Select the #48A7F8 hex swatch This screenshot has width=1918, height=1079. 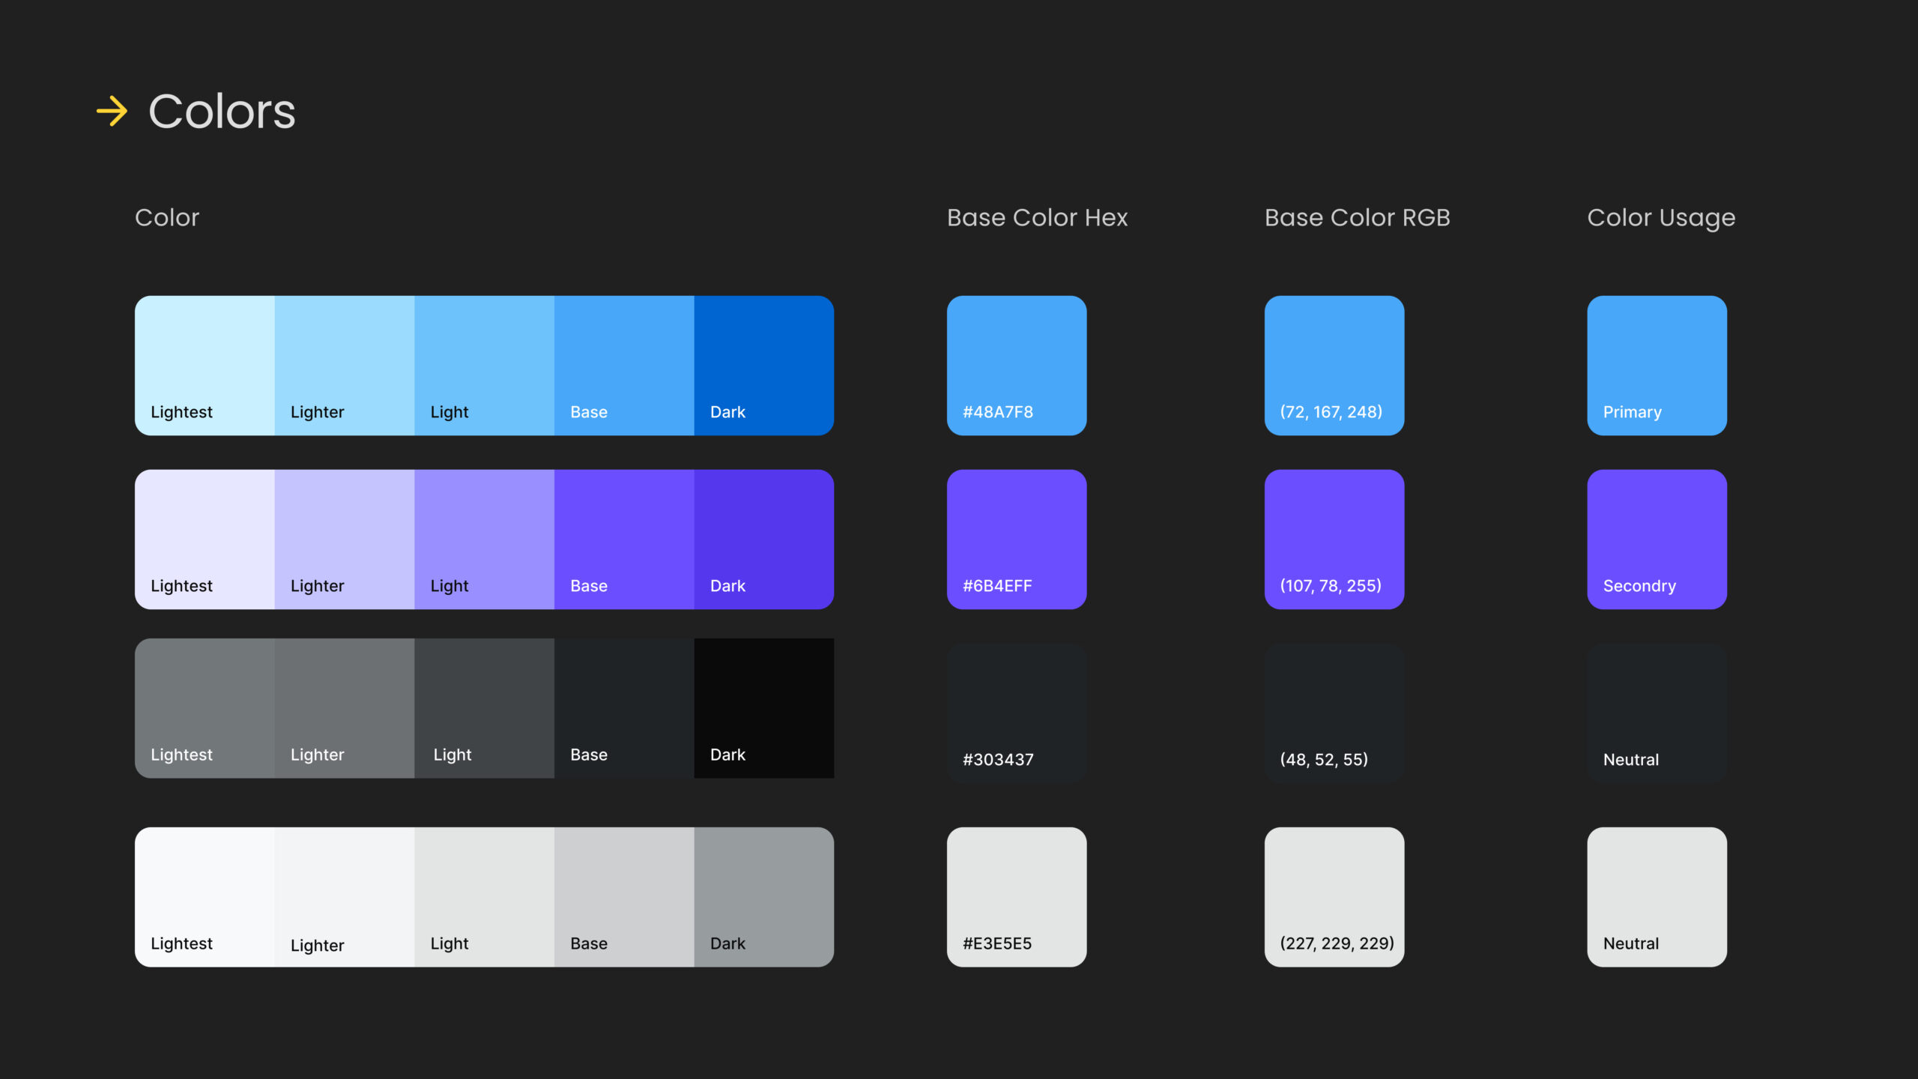coord(1017,366)
